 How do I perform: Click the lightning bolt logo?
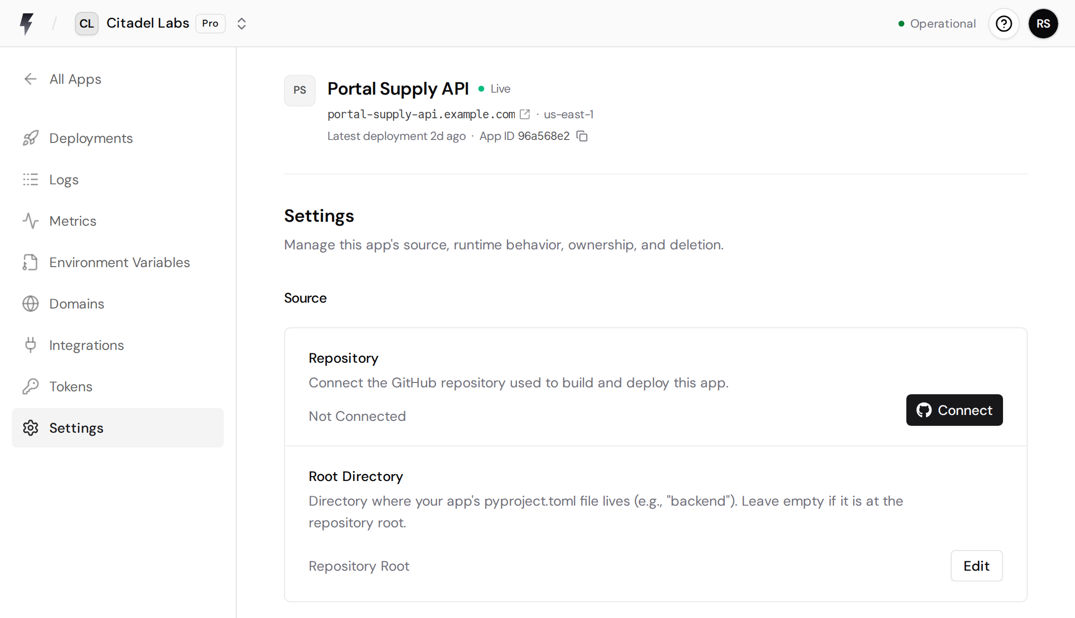(27, 24)
